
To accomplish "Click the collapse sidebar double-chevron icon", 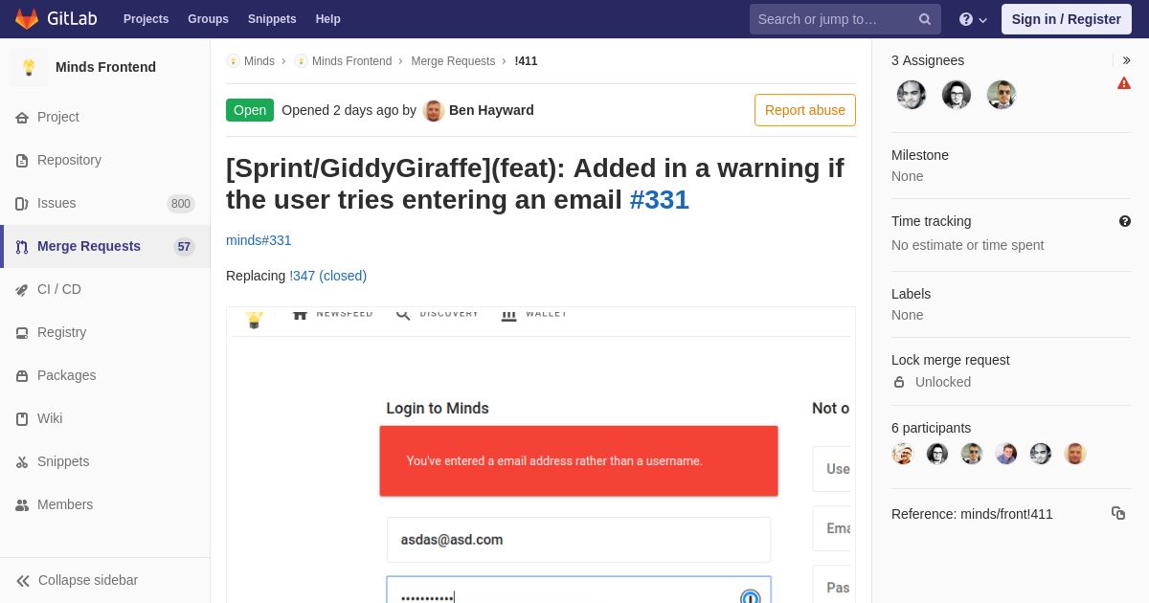I will 23,580.
